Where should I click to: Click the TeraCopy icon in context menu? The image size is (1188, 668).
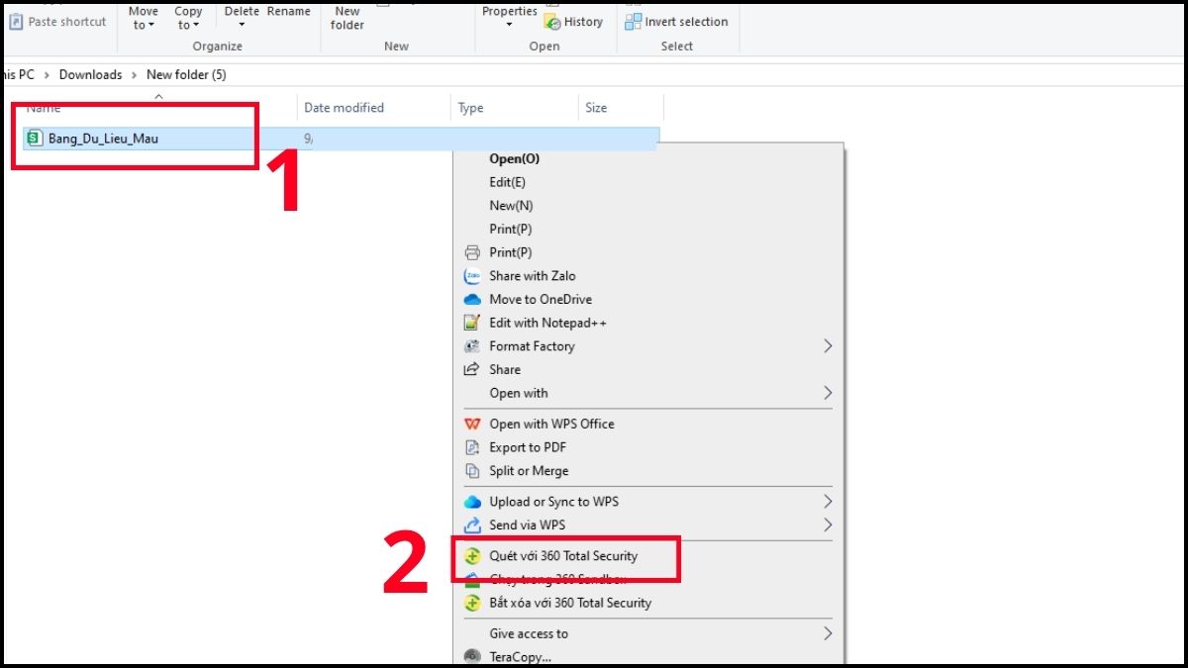[472, 657]
